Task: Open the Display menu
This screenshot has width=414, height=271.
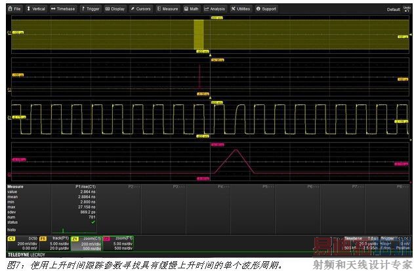Action: 115,9
